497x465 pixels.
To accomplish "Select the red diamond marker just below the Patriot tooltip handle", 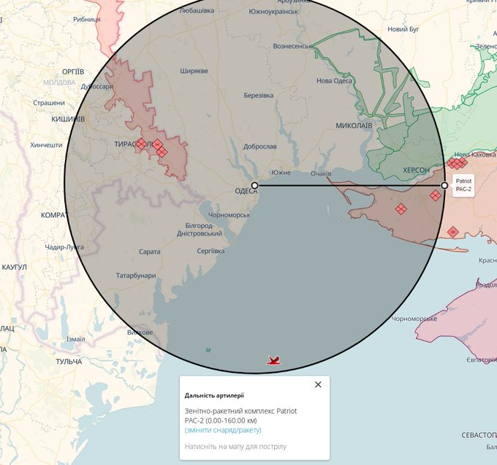I will (435, 195).
